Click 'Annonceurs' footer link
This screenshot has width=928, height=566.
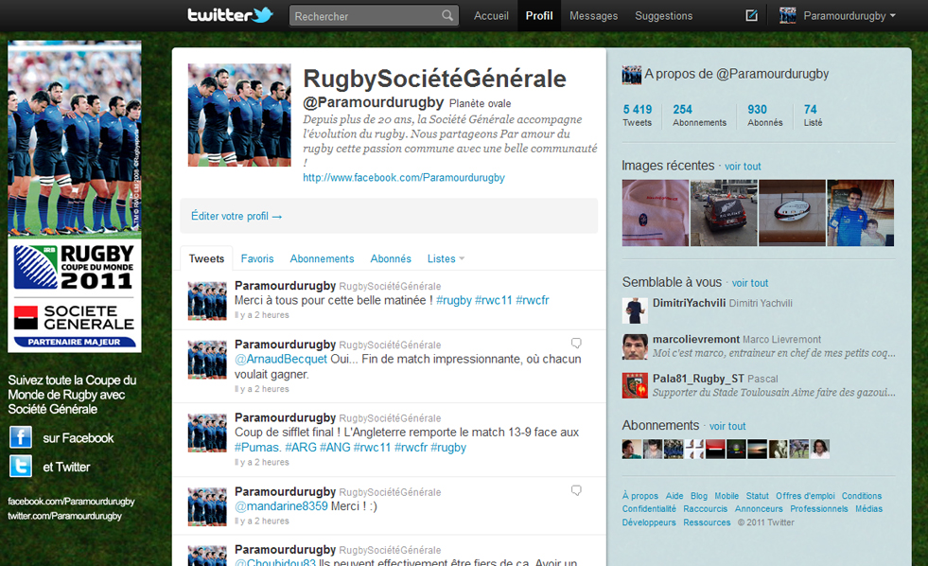[759, 508]
